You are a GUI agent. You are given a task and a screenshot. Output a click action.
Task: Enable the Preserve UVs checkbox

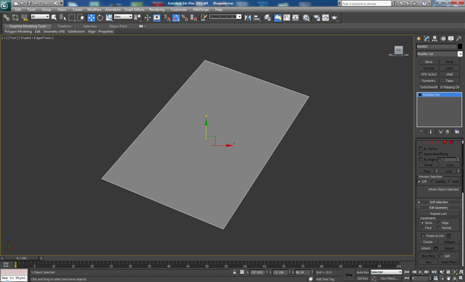point(423,236)
